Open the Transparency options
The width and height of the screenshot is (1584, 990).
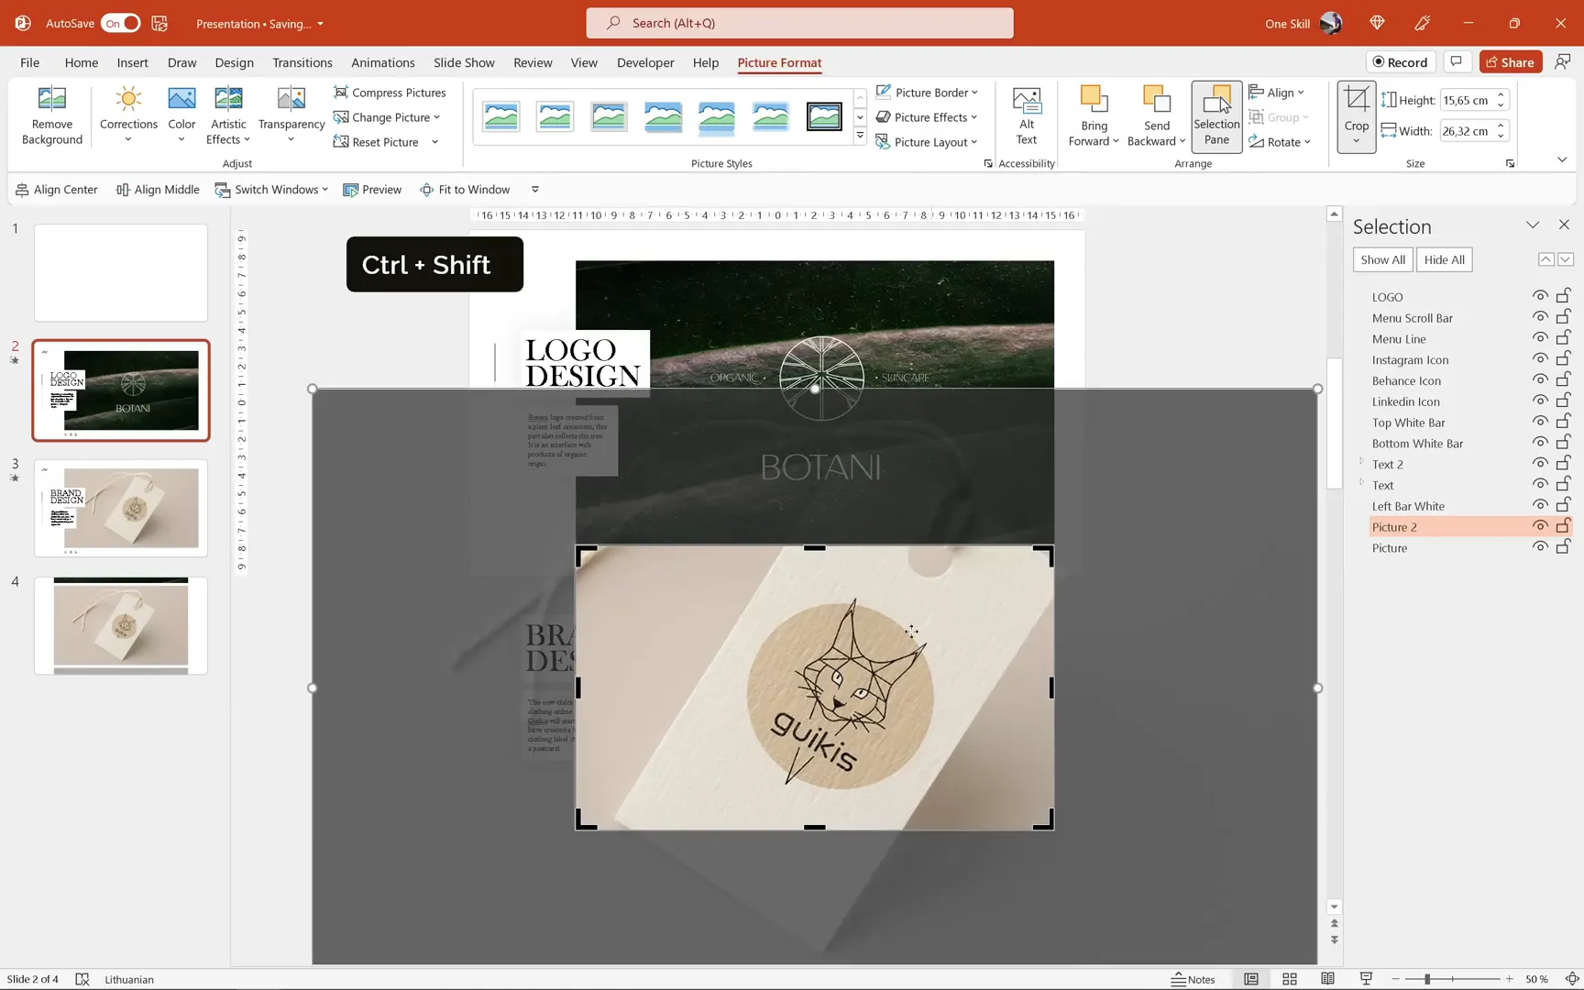(x=291, y=115)
